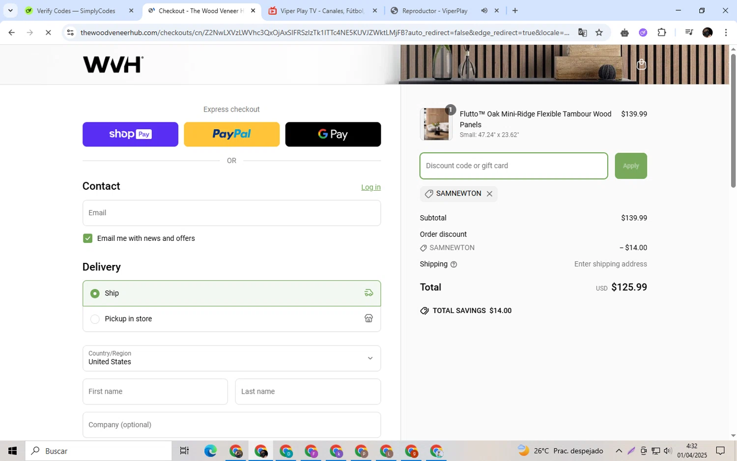Go back to the previous page
The height and width of the screenshot is (461, 737).
tap(12, 32)
